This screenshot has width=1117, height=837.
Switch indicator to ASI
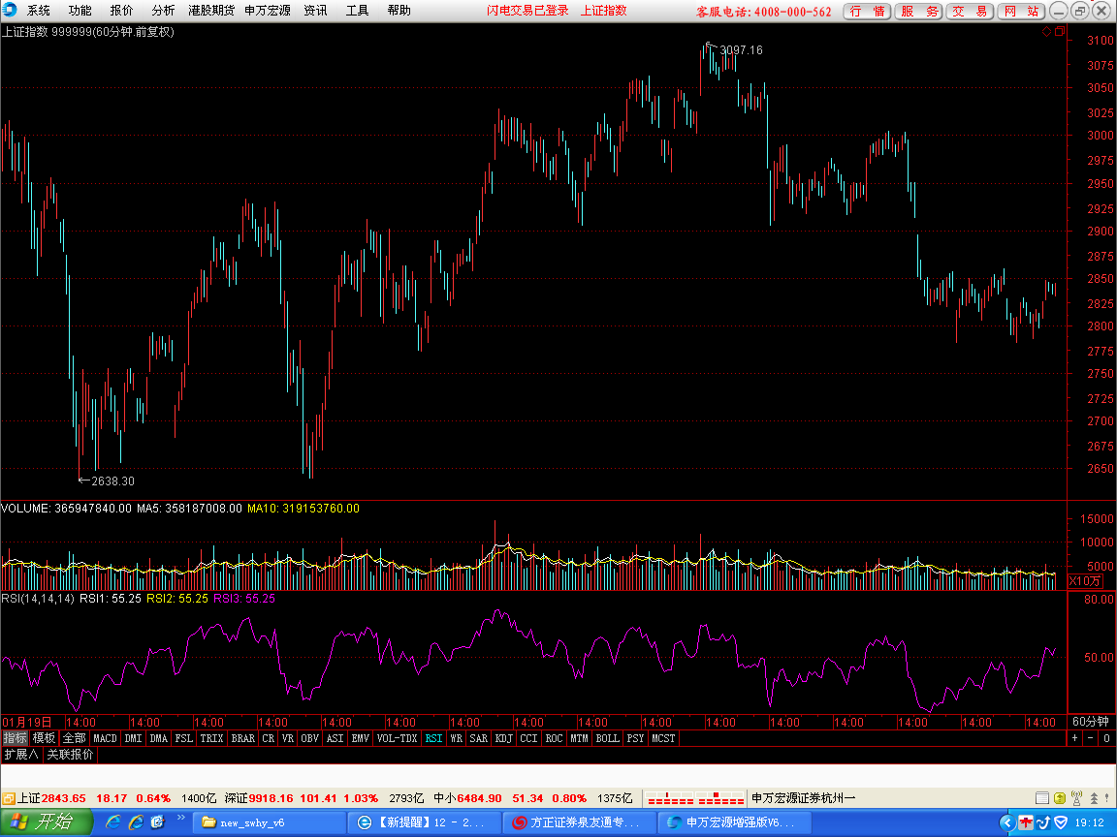[335, 738]
